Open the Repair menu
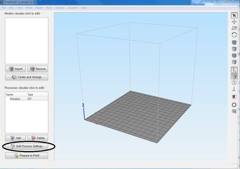This screenshot has height=169, width=240. (39, 8)
